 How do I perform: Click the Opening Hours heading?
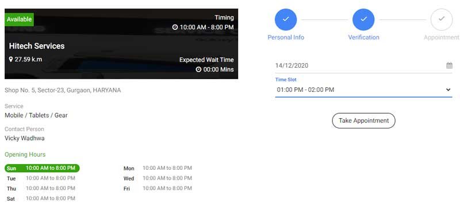tap(25, 154)
